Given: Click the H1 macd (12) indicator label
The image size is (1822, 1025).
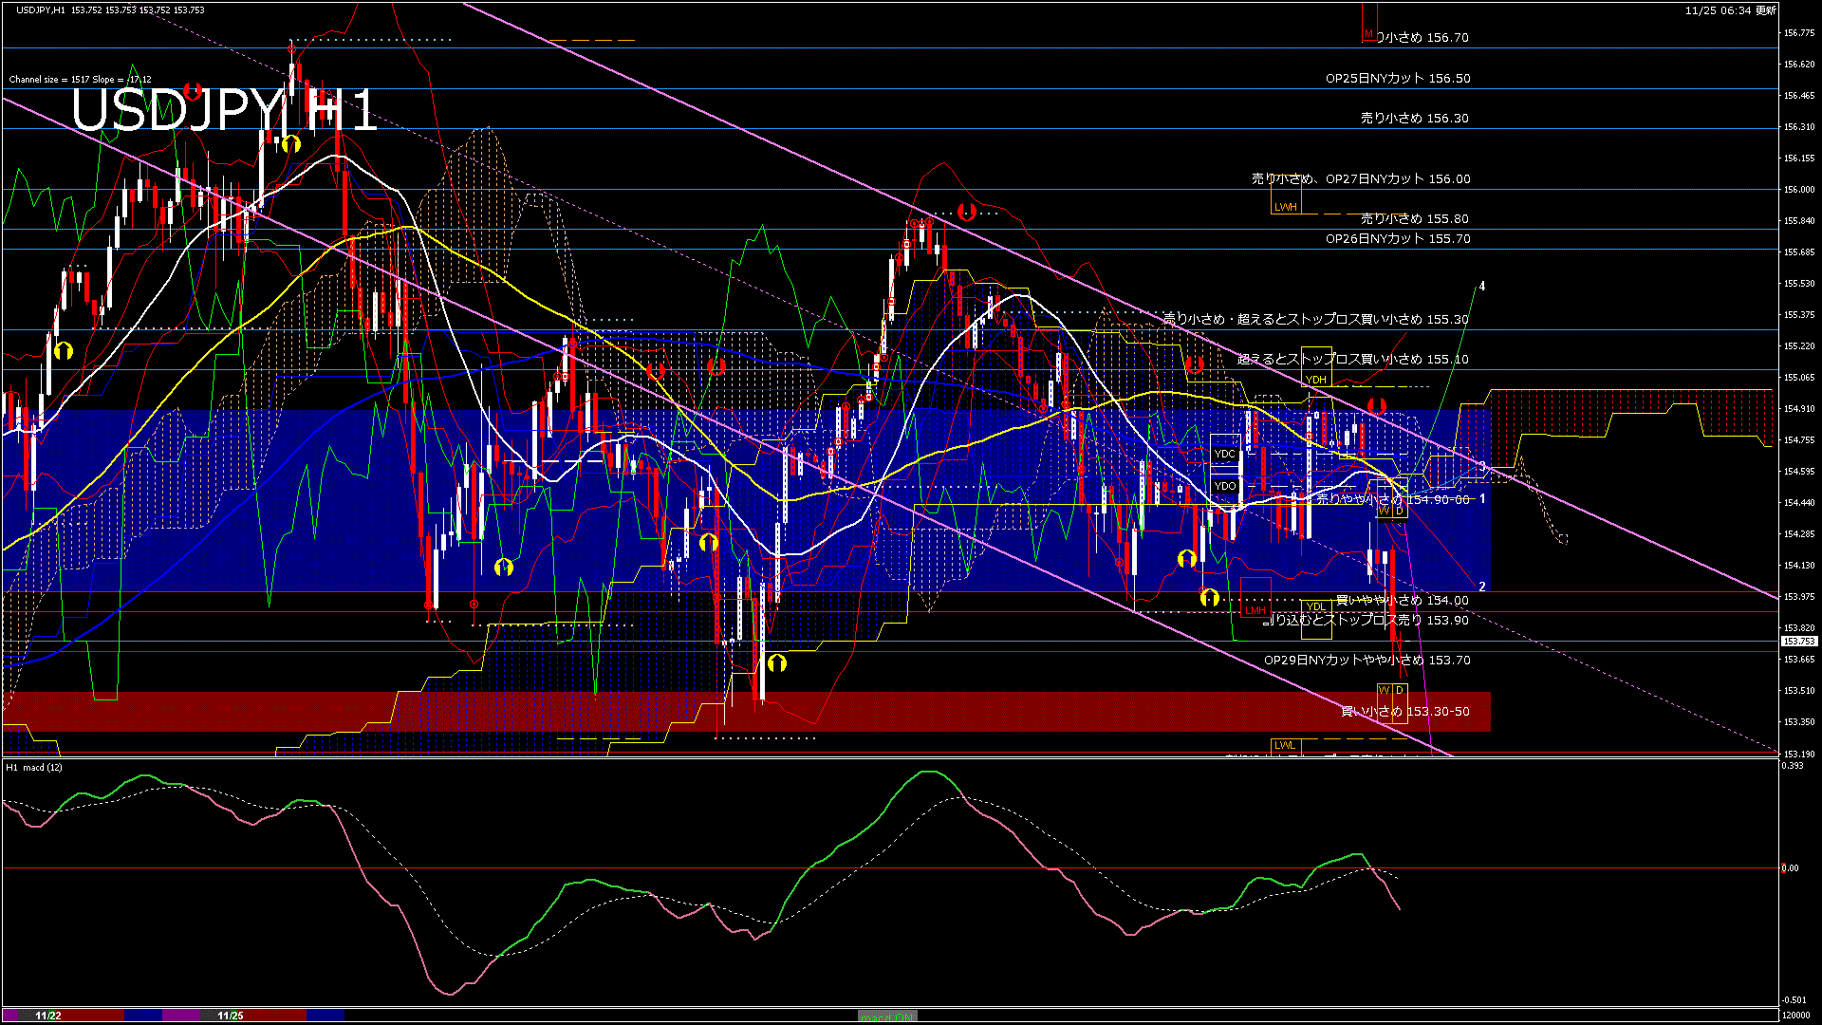Looking at the screenshot, I should coord(34,767).
